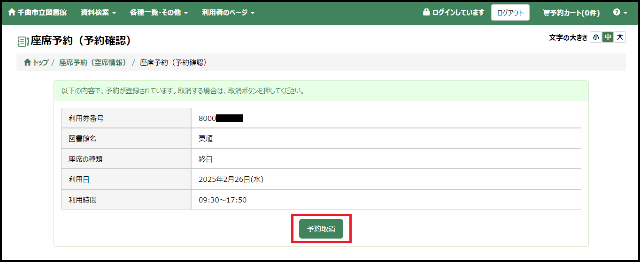Expand the 利用者のページ menu
640x262 pixels.
tap(228, 13)
